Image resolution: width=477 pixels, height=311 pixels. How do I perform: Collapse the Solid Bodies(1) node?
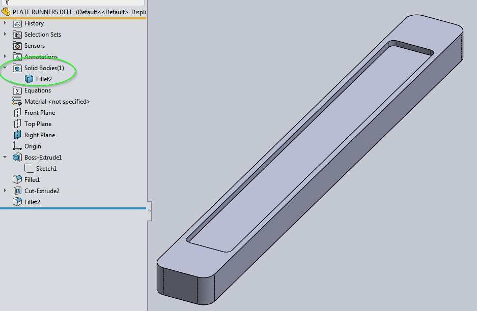point(5,68)
